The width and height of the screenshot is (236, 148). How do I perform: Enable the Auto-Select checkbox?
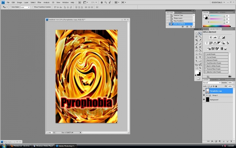pos(11,7)
